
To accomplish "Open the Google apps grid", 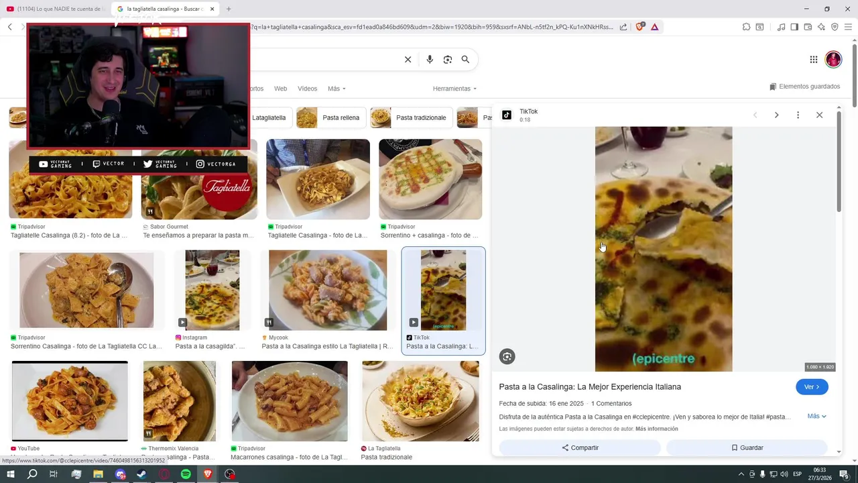I will pyautogui.click(x=814, y=60).
